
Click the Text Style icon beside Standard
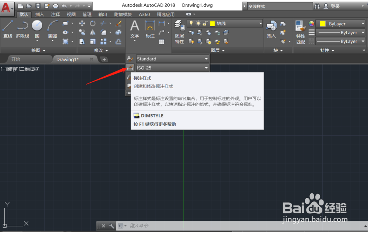pos(130,59)
